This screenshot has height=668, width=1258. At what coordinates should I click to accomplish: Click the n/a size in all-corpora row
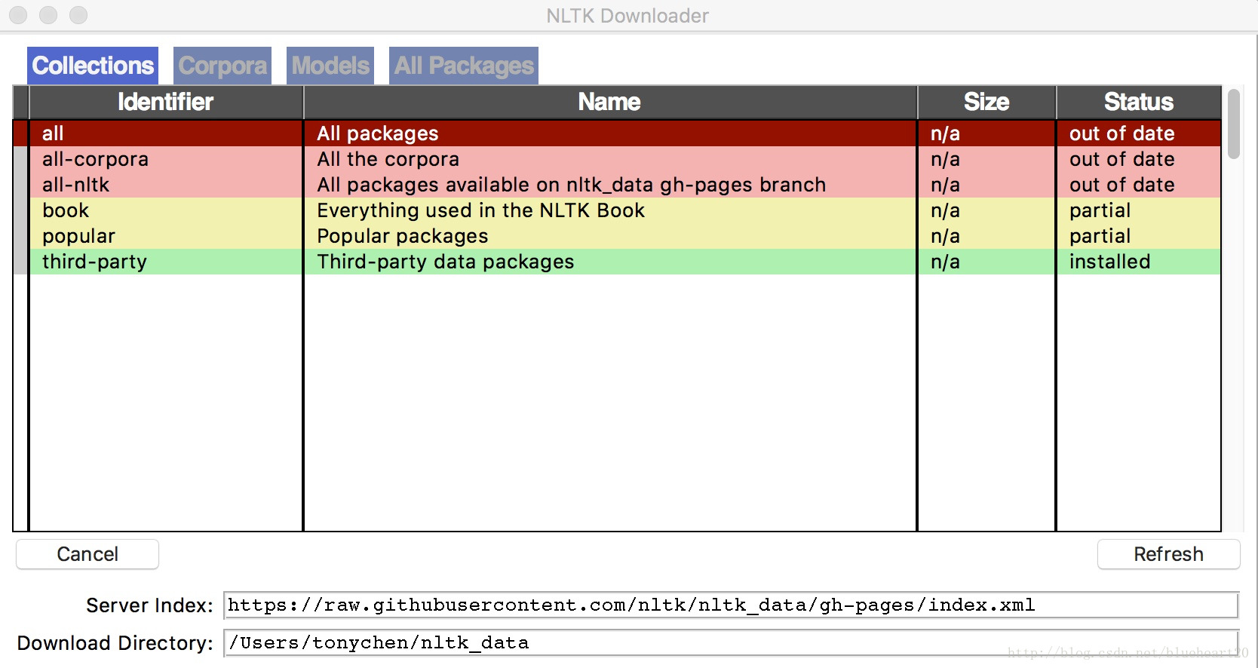pyautogui.click(x=986, y=159)
